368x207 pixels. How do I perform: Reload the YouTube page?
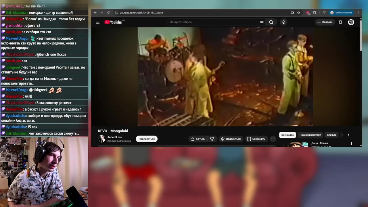pos(108,13)
